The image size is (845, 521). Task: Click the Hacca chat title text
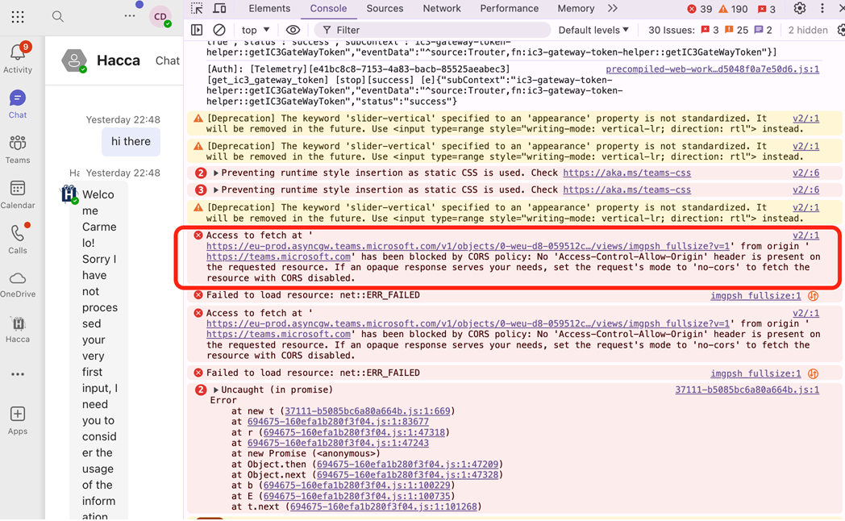click(119, 60)
